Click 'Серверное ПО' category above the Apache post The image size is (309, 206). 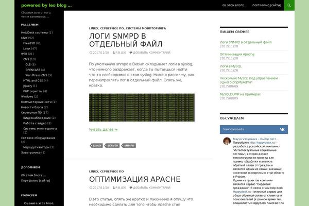click(x=112, y=171)
